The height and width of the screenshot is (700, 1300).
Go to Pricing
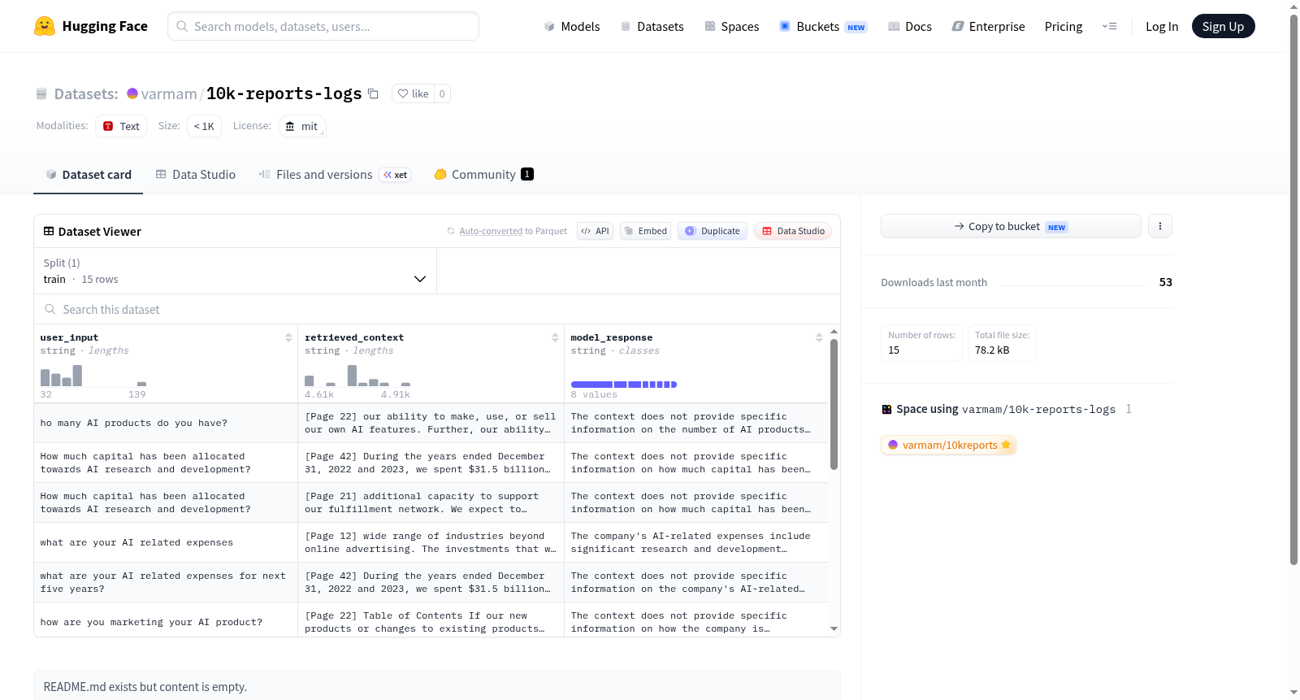coord(1064,26)
